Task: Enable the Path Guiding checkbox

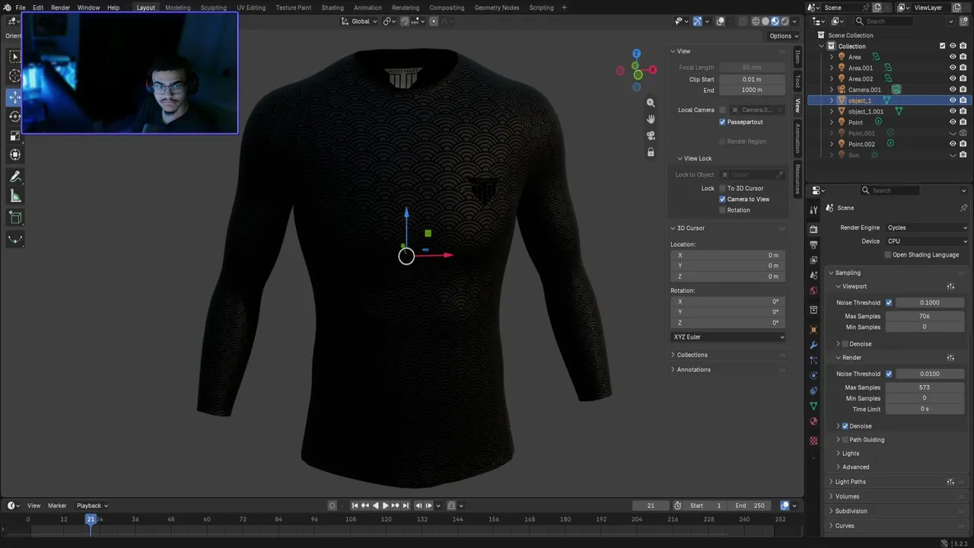Action: pyautogui.click(x=845, y=440)
